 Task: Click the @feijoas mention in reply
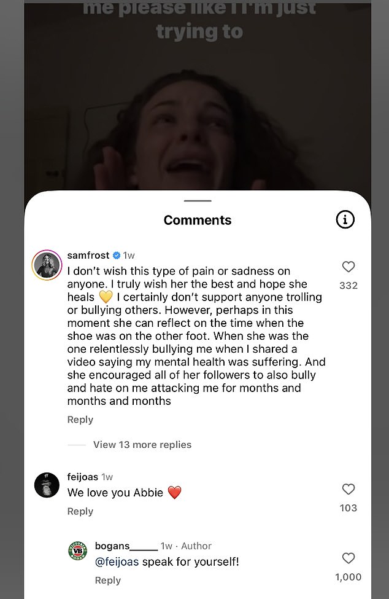(117, 562)
